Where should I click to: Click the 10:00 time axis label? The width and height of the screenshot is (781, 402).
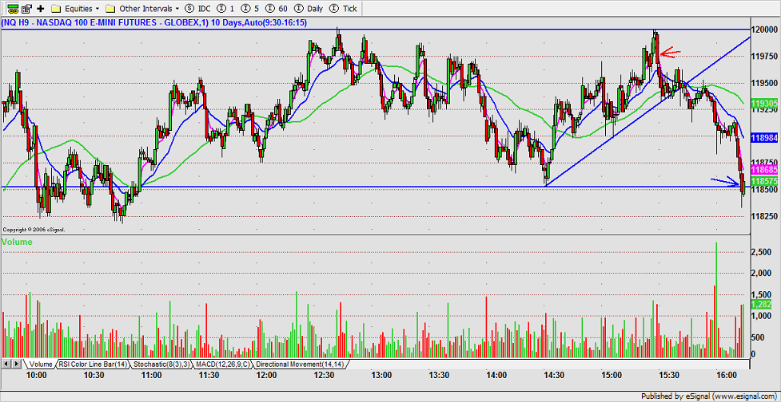(38, 375)
